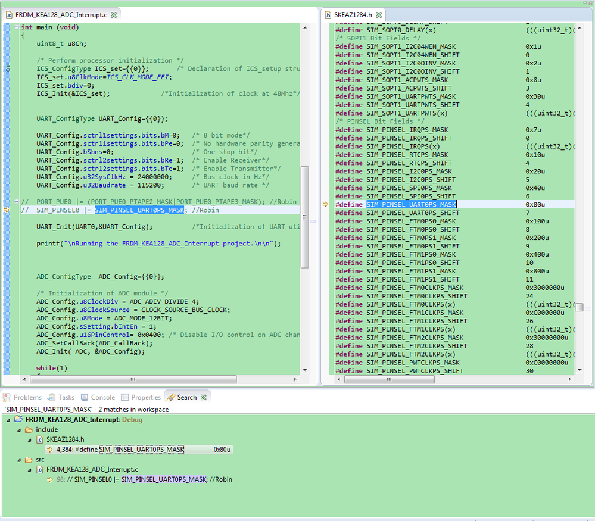
Task: Click the right editor's horizontal scrollbar thumb
Action: [x=390, y=379]
